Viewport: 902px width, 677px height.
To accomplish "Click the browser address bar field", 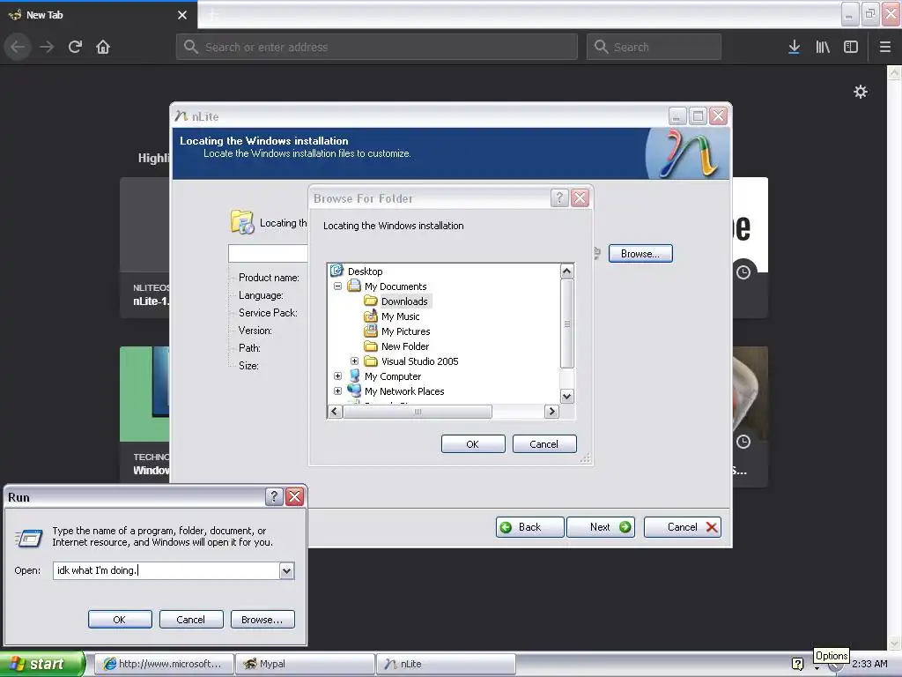I will [x=377, y=47].
